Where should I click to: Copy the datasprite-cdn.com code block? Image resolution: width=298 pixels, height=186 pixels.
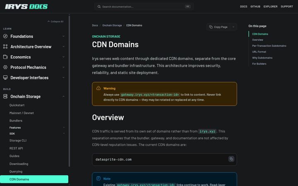click(231, 159)
